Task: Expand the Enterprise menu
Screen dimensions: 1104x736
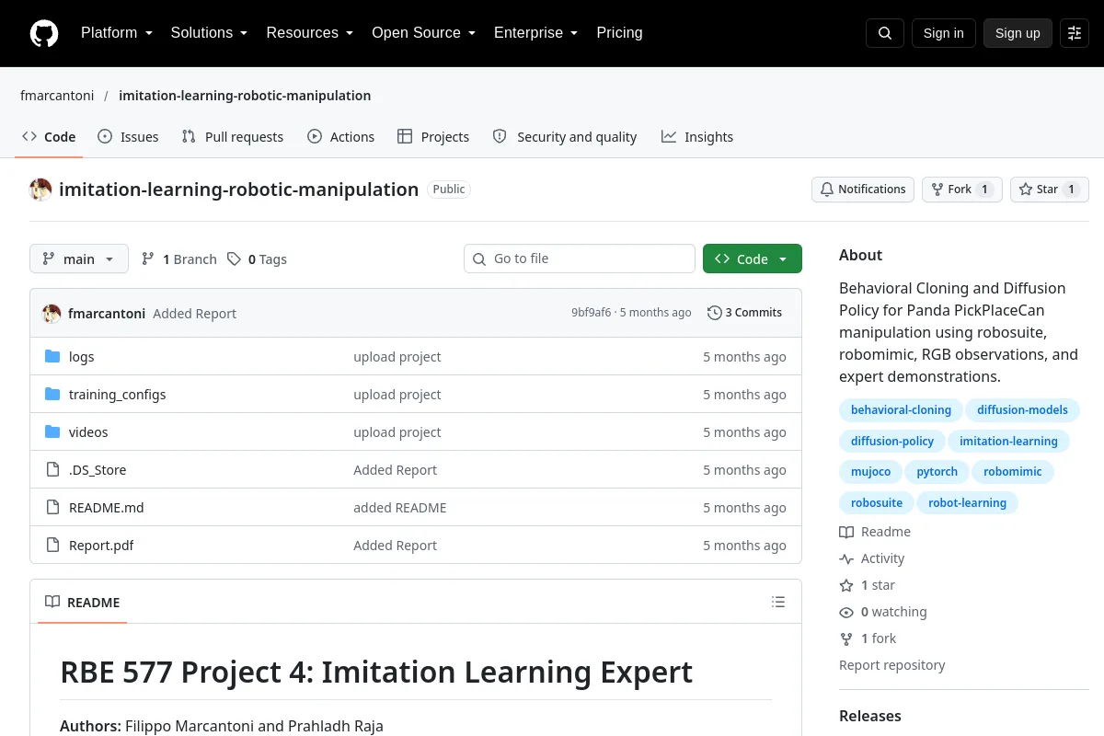Action: coord(536,33)
